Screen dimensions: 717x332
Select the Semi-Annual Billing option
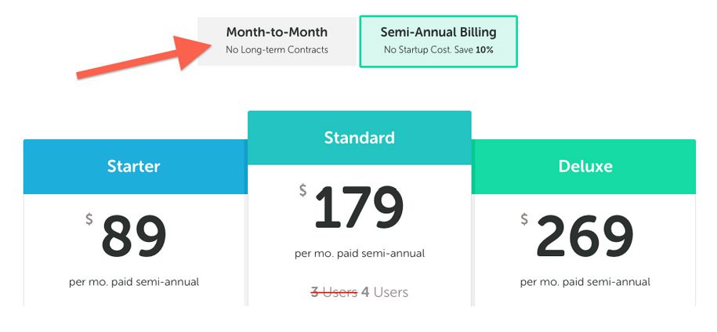pos(439,41)
